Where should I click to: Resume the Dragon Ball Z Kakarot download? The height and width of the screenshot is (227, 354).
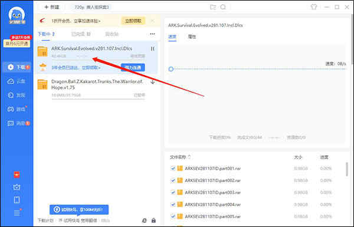[153, 82]
